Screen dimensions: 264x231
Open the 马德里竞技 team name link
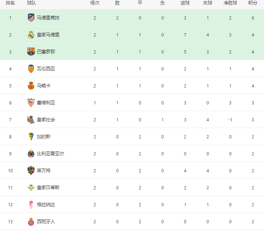[x=48, y=18]
